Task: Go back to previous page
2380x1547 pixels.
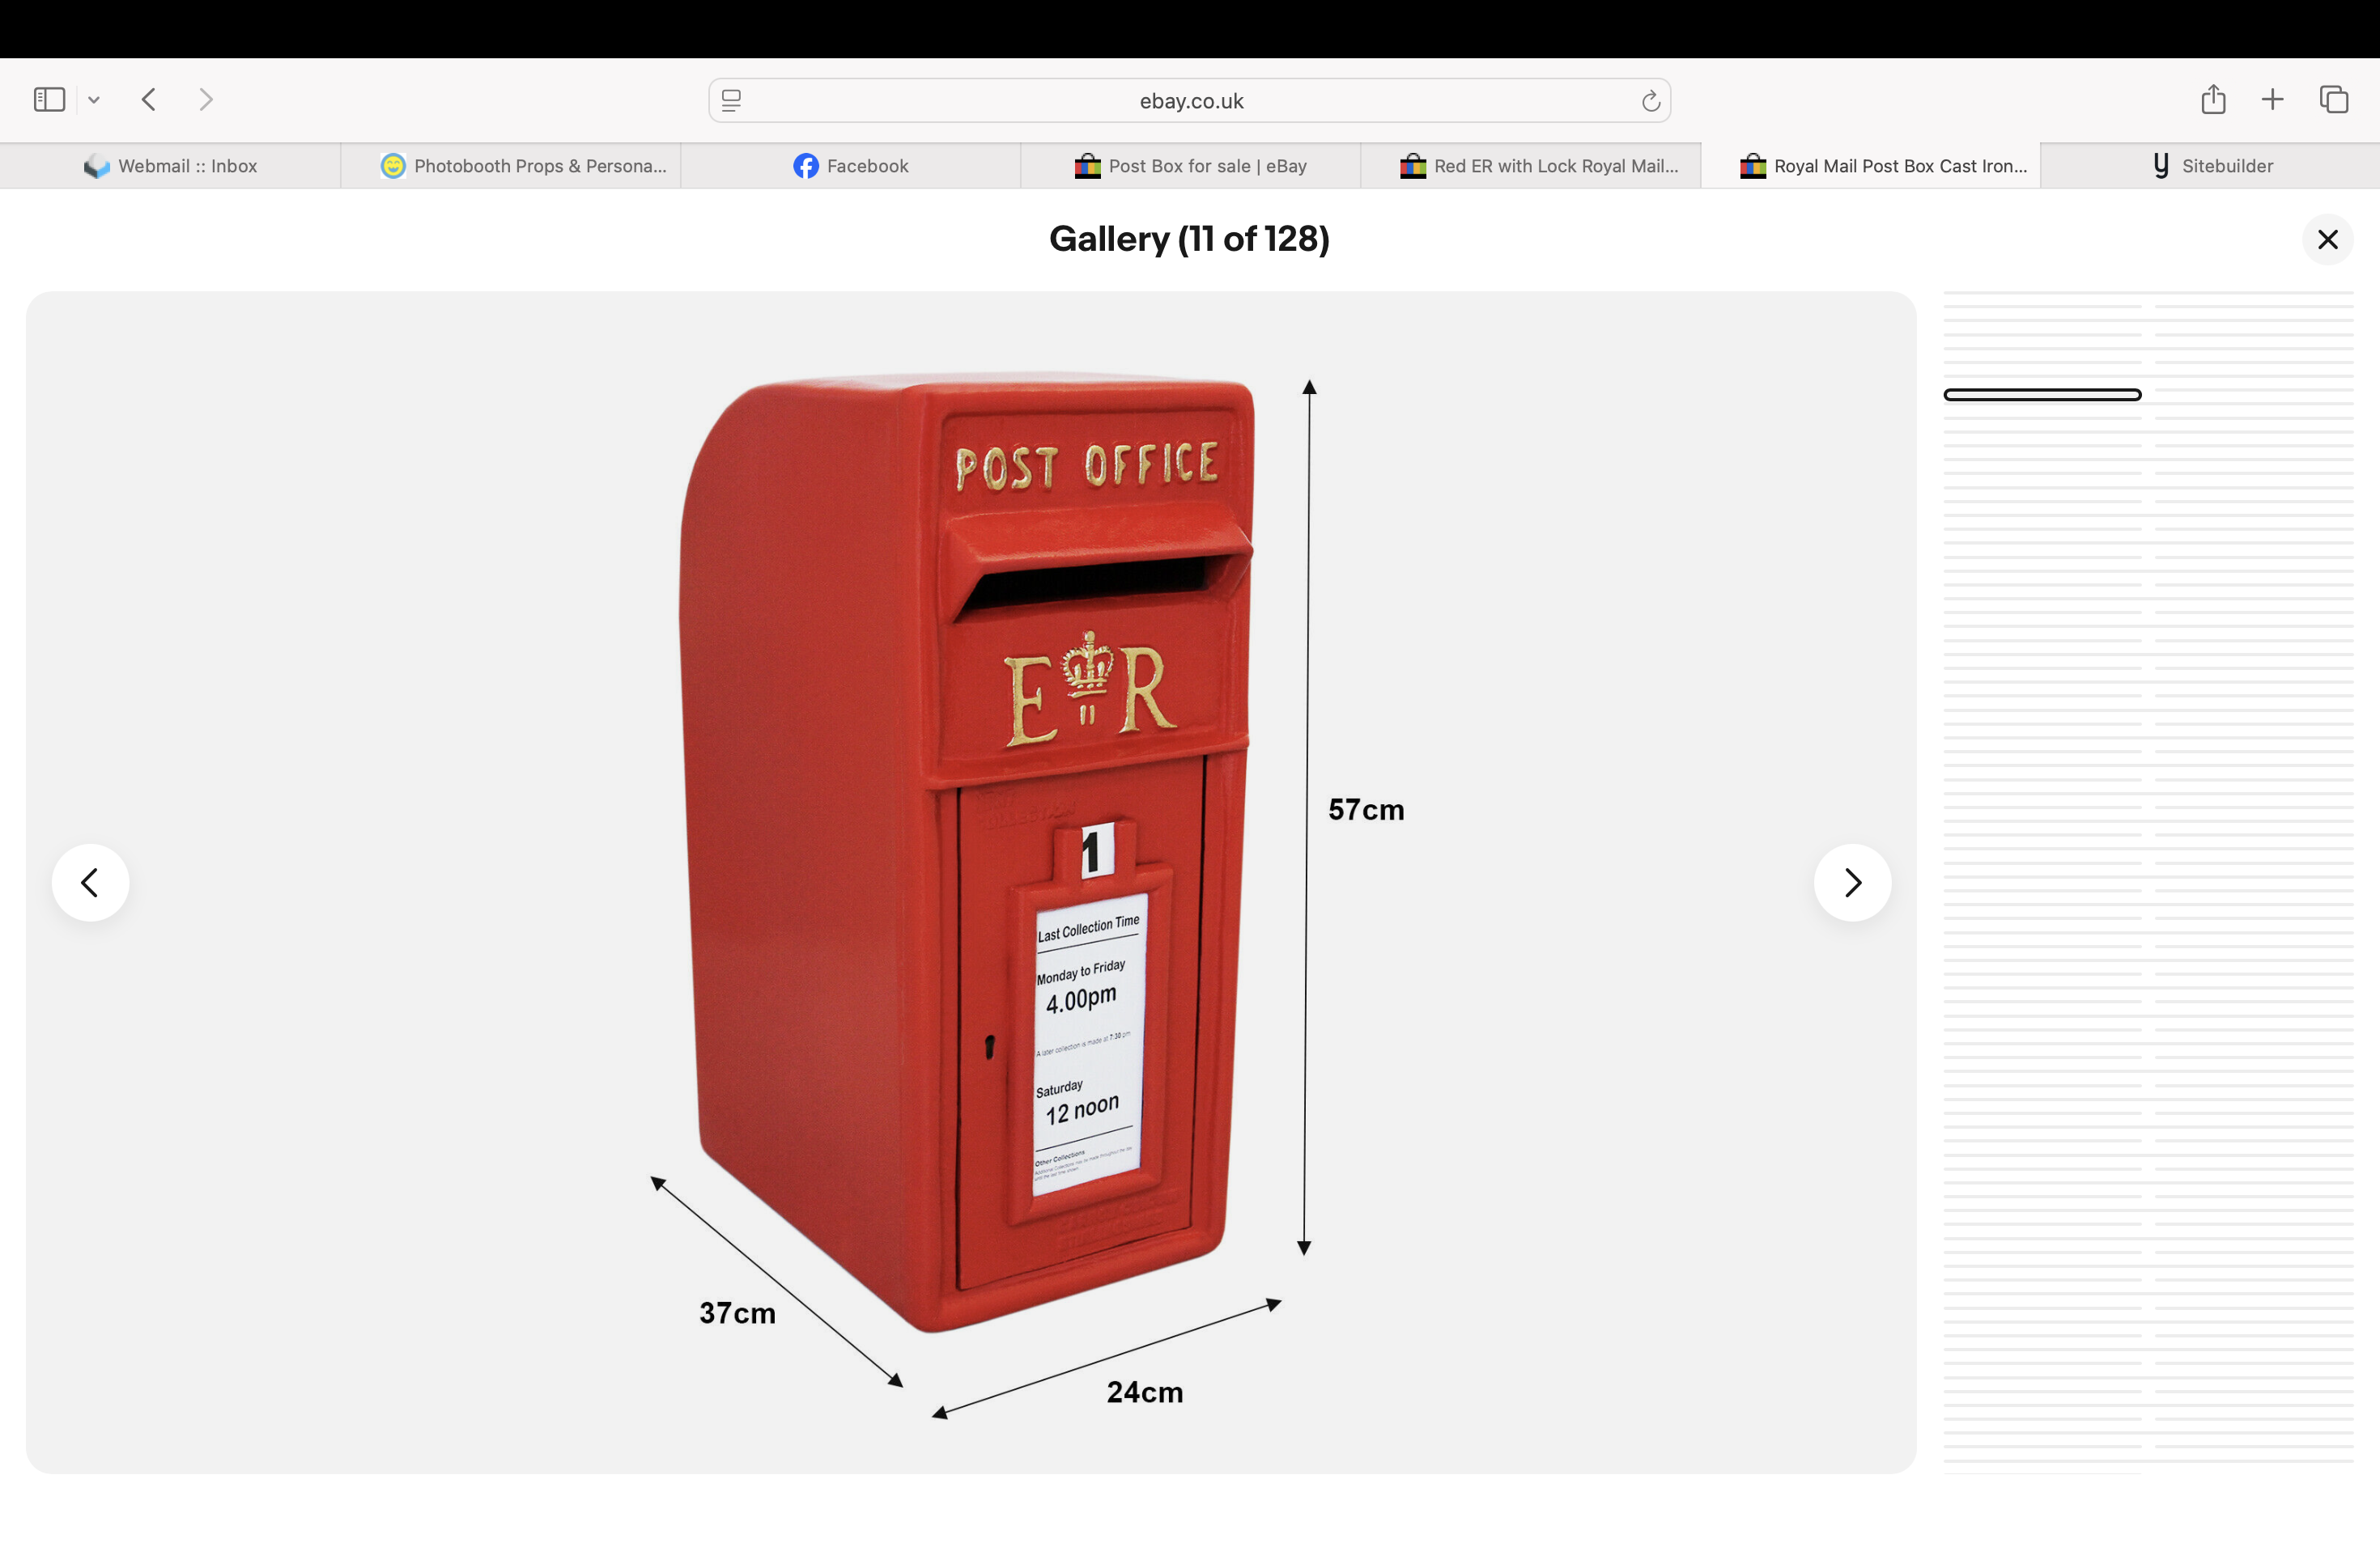Action: [x=149, y=100]
